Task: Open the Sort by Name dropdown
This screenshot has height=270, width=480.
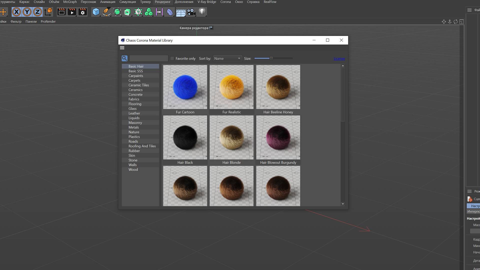Action: 227,58
